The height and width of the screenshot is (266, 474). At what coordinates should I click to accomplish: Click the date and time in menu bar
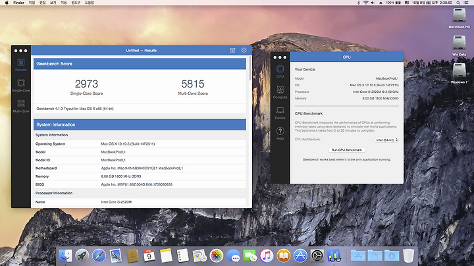point(433,3)
